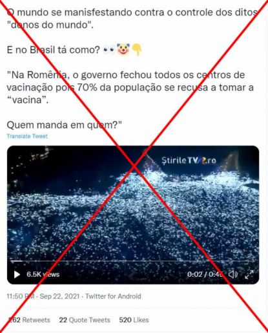This screenshot has width=268, height=333.
Task: Open the 22 Quote Tweets list
Action: pos(85,320)
